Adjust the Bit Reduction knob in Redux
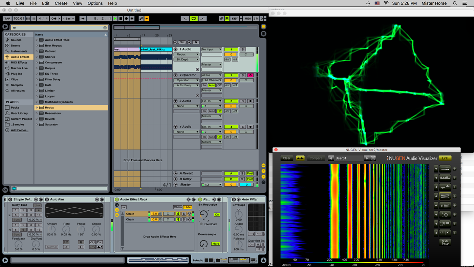 [x=203, y=214]
